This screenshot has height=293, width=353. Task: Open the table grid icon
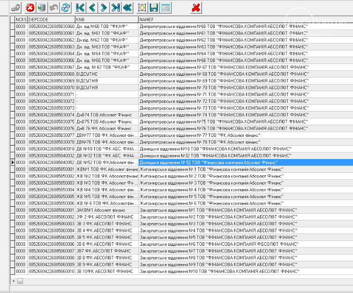point(166,7)
